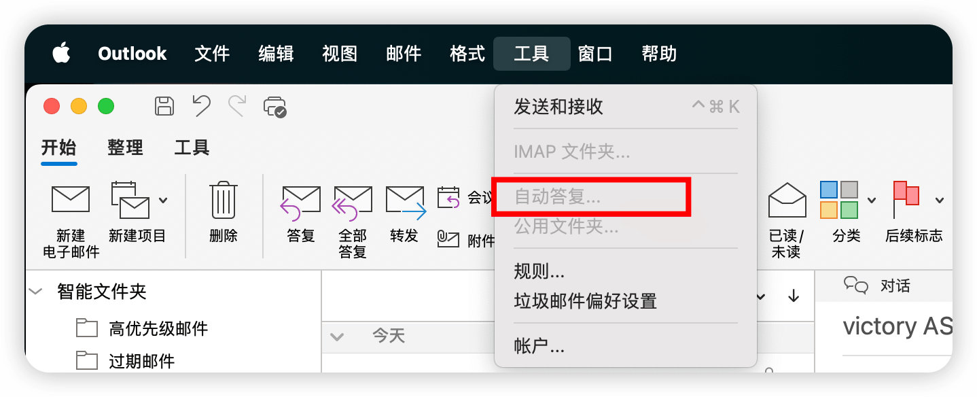折叠今天的邮件分组
977x397 pixels.
337,336
